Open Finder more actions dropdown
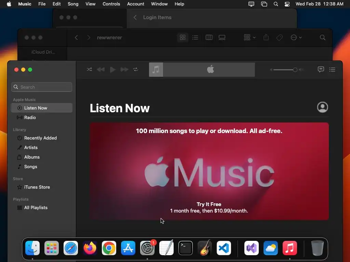This screenshot has width=350, height=262. (296, 38)
